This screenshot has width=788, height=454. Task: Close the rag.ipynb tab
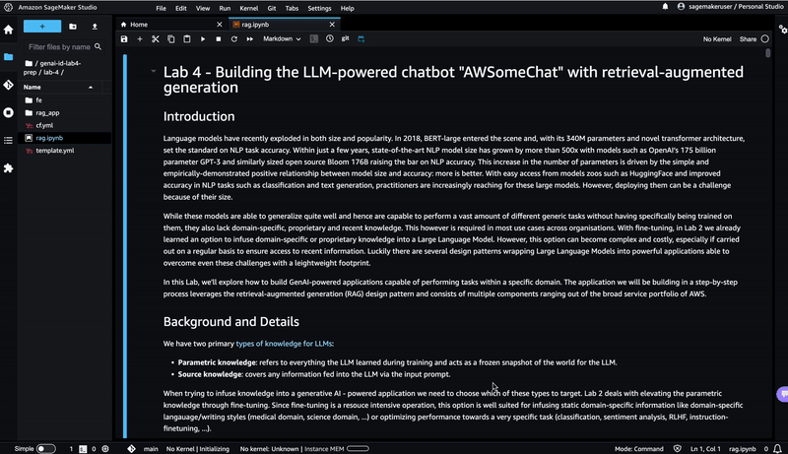tap(332, 24)
